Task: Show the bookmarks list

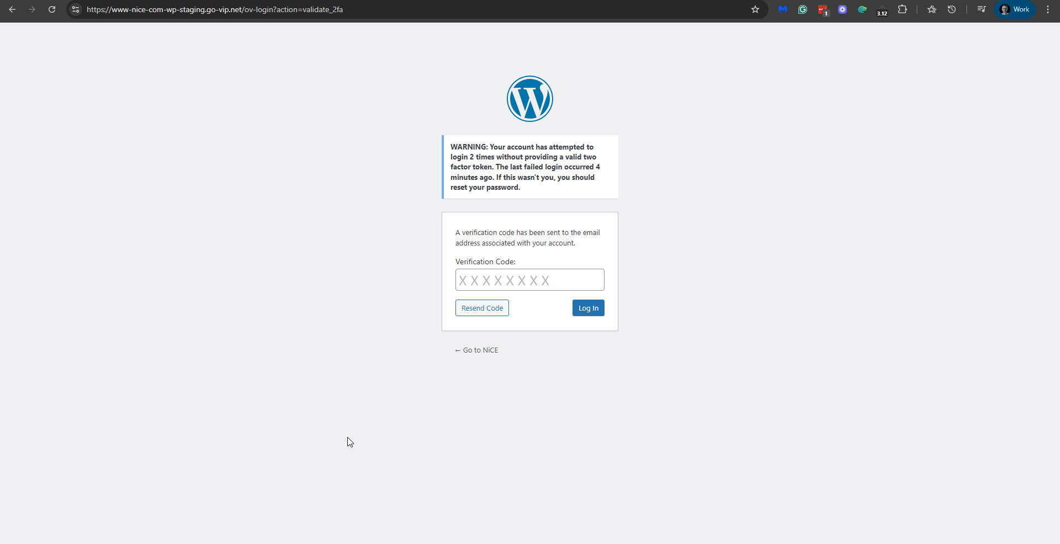Action: pos(932,9)
